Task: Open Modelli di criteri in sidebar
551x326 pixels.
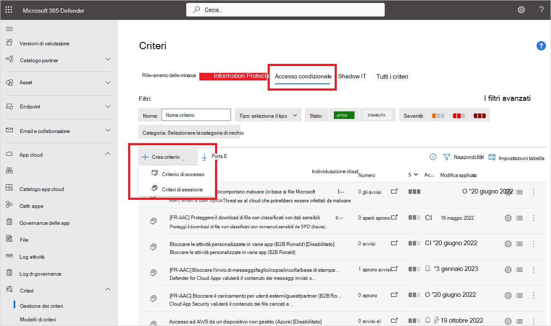Action: pos(38,320)
